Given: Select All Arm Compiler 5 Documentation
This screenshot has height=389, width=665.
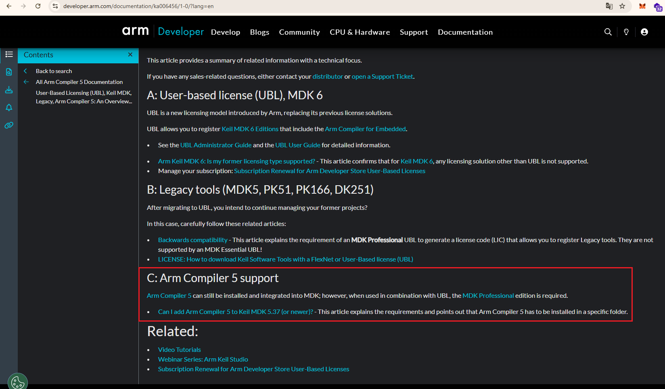Looking at the screenshot, I should (79, 82).
